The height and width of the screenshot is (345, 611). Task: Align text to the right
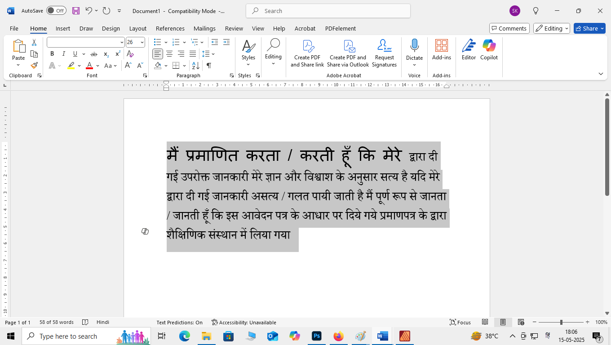coord(181,54)
